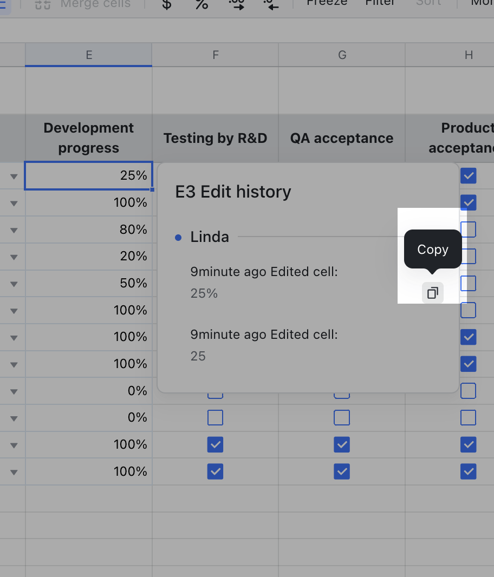Image resolution: width=494 pixels, height=577 pixels.
Task: Open the Sort menu
Action: point(428,3)
